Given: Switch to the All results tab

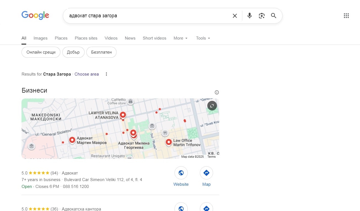Looking at the screenshot, I should tap(24, 38).
